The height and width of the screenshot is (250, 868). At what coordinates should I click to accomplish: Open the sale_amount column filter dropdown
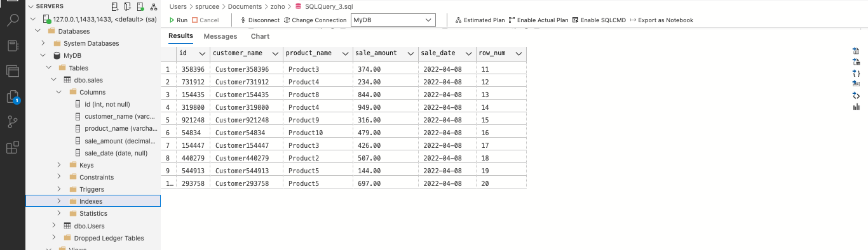[x=411, y=53]
